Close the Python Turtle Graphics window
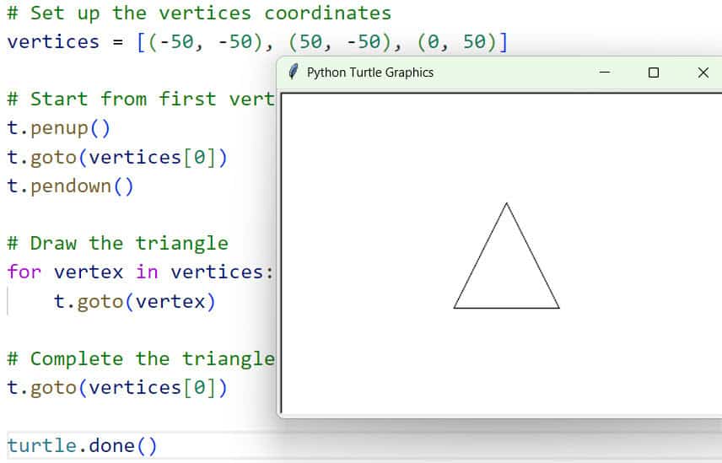722x463 pixels. (703, 73)
